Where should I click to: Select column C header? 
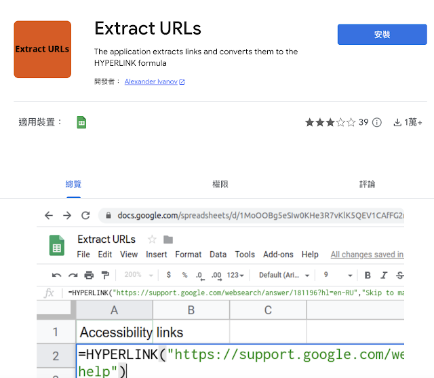pos(268,310)
